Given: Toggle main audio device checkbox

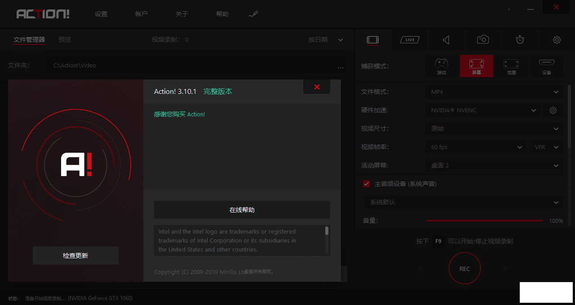Looking at the screenshot, I should [x=367, y=184].
